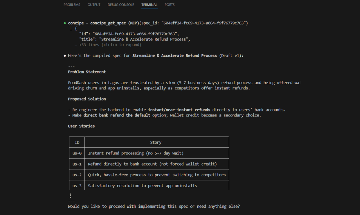Click '(Draft v1):' text
The image size is (360, 215).
tap(231, 56)
